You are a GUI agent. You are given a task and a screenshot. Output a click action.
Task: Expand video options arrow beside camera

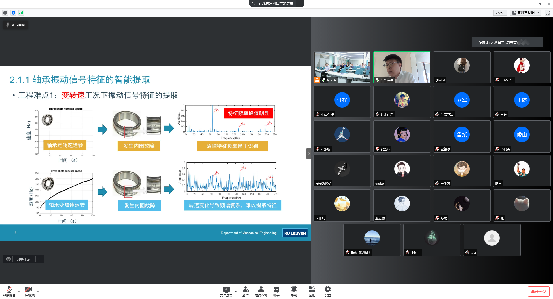pyautogui.click(x=38, y=292)
